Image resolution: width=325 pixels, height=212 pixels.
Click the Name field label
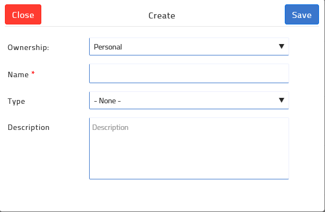pyautogui.click(x=18, y=74)
